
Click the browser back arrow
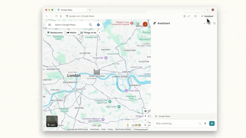tap(47, 16)
